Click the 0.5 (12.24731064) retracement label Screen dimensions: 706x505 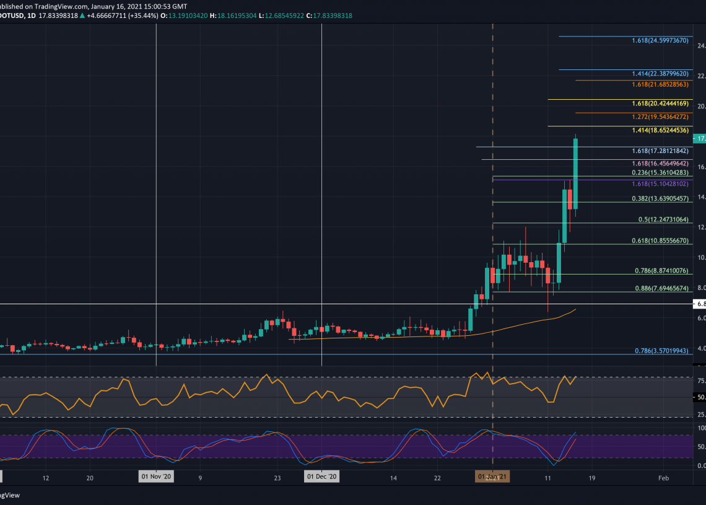click(664, 220)
